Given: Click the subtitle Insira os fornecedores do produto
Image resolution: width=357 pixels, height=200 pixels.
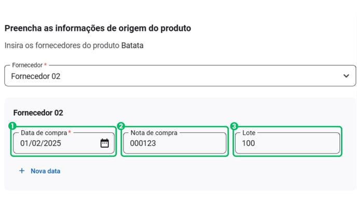Looking at the screenshot, I should 62,45.
